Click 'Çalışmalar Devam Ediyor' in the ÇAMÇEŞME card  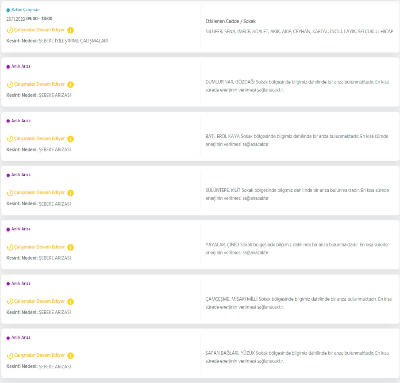click(39, 301)
